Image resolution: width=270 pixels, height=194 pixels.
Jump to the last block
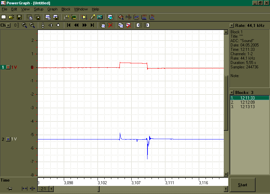(x=92, y=25)
